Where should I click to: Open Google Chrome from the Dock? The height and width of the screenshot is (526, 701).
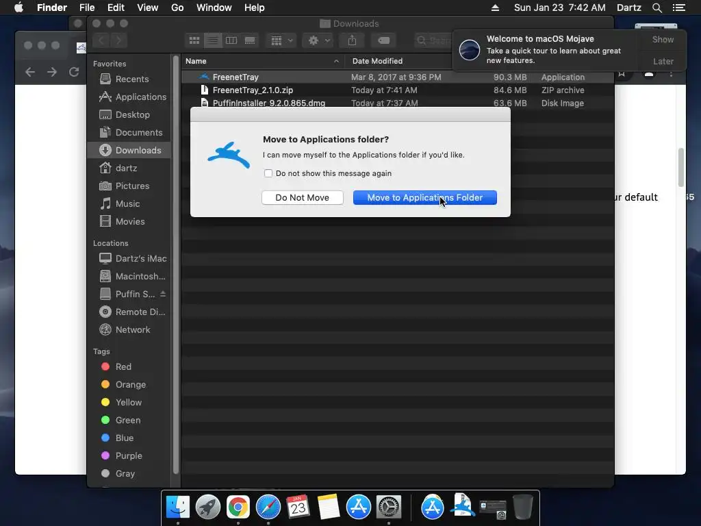point(238,508)
